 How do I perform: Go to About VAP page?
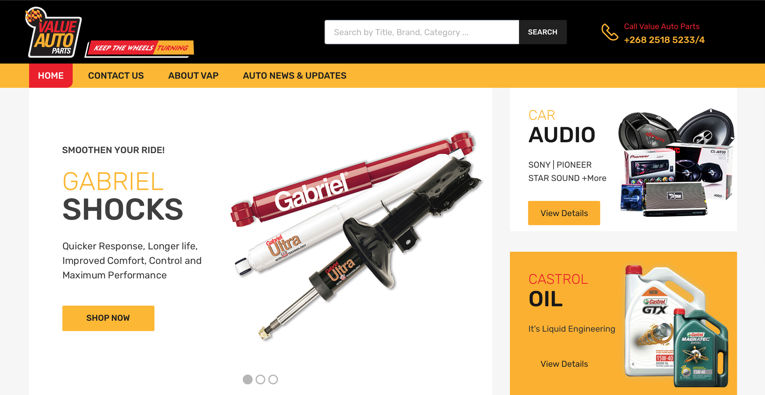193,75
